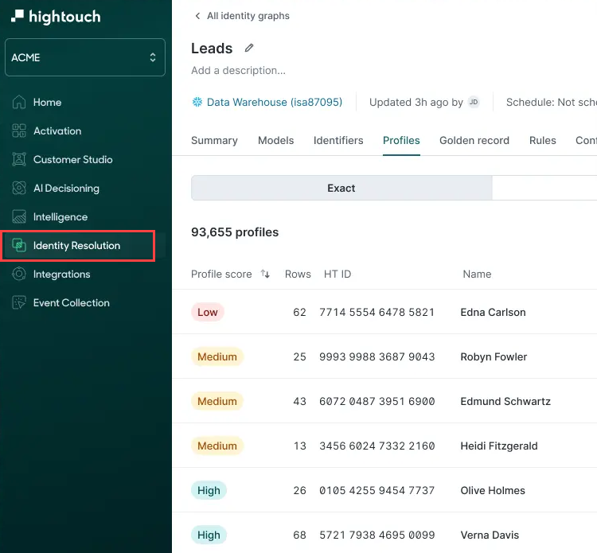Click the Rows column header
Image resolution: width=597 pixels, height=553 pixels.
point(298,274)
